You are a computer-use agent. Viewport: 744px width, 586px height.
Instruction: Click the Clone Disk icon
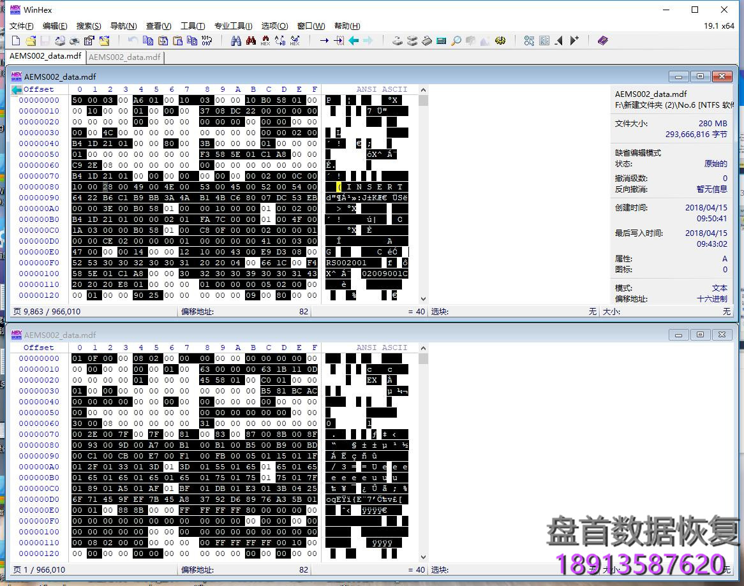pyautogui.click(x=412, y=41)
